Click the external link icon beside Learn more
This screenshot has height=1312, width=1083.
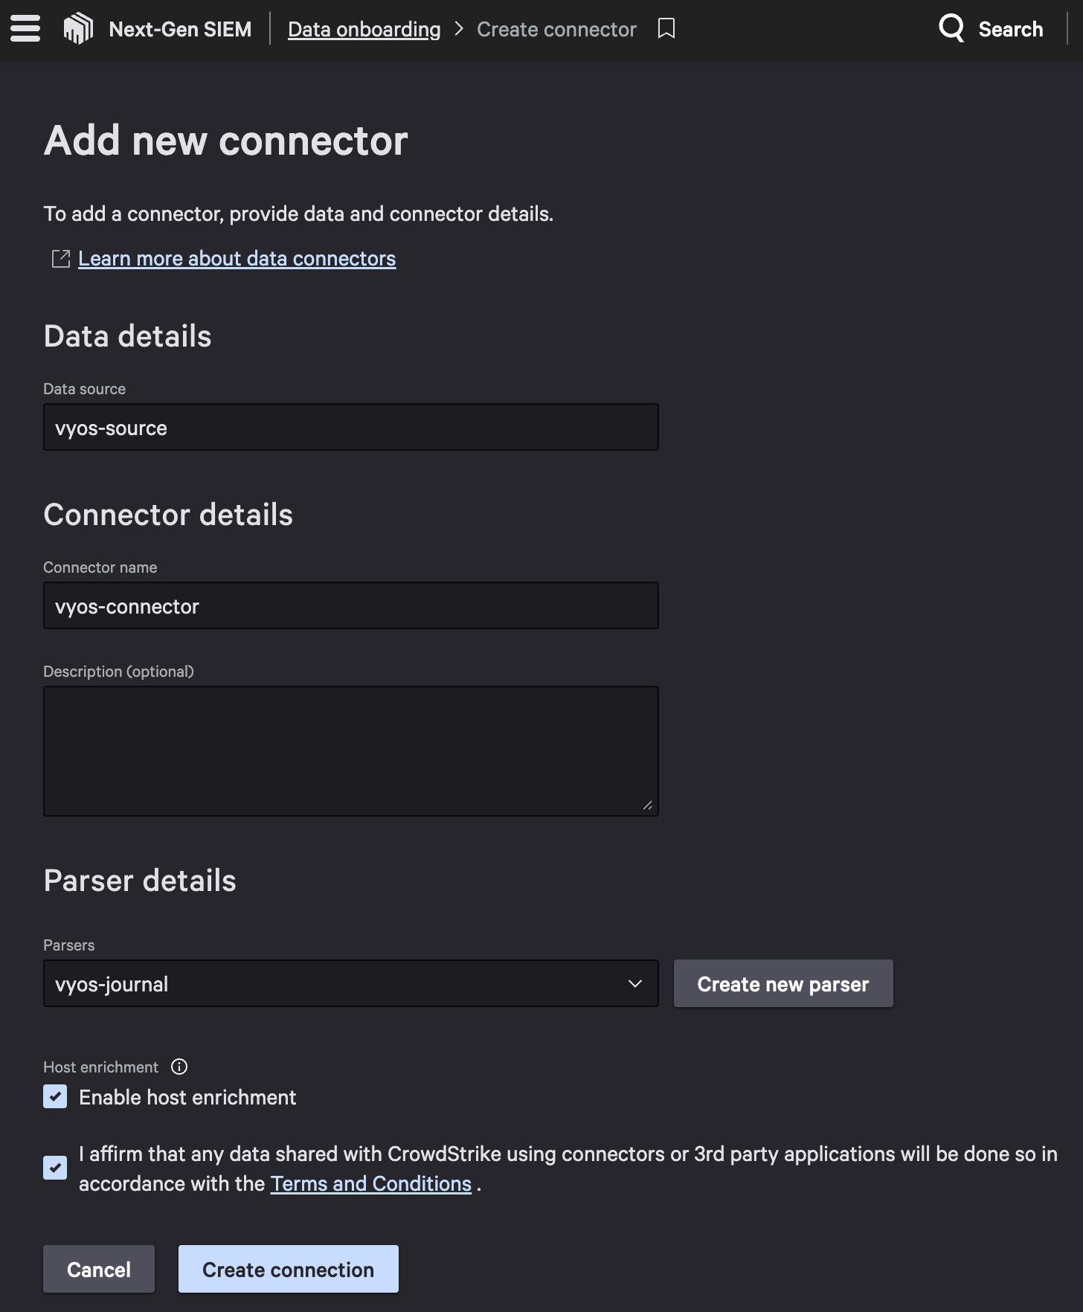click(61, 259)
